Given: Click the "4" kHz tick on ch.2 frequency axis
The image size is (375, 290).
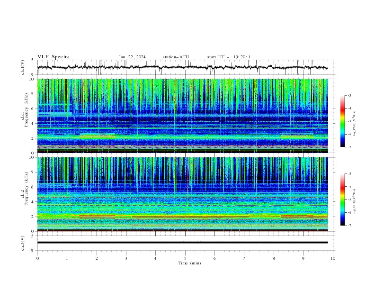Looking at the screenshot, I should (x=34, y=202).
